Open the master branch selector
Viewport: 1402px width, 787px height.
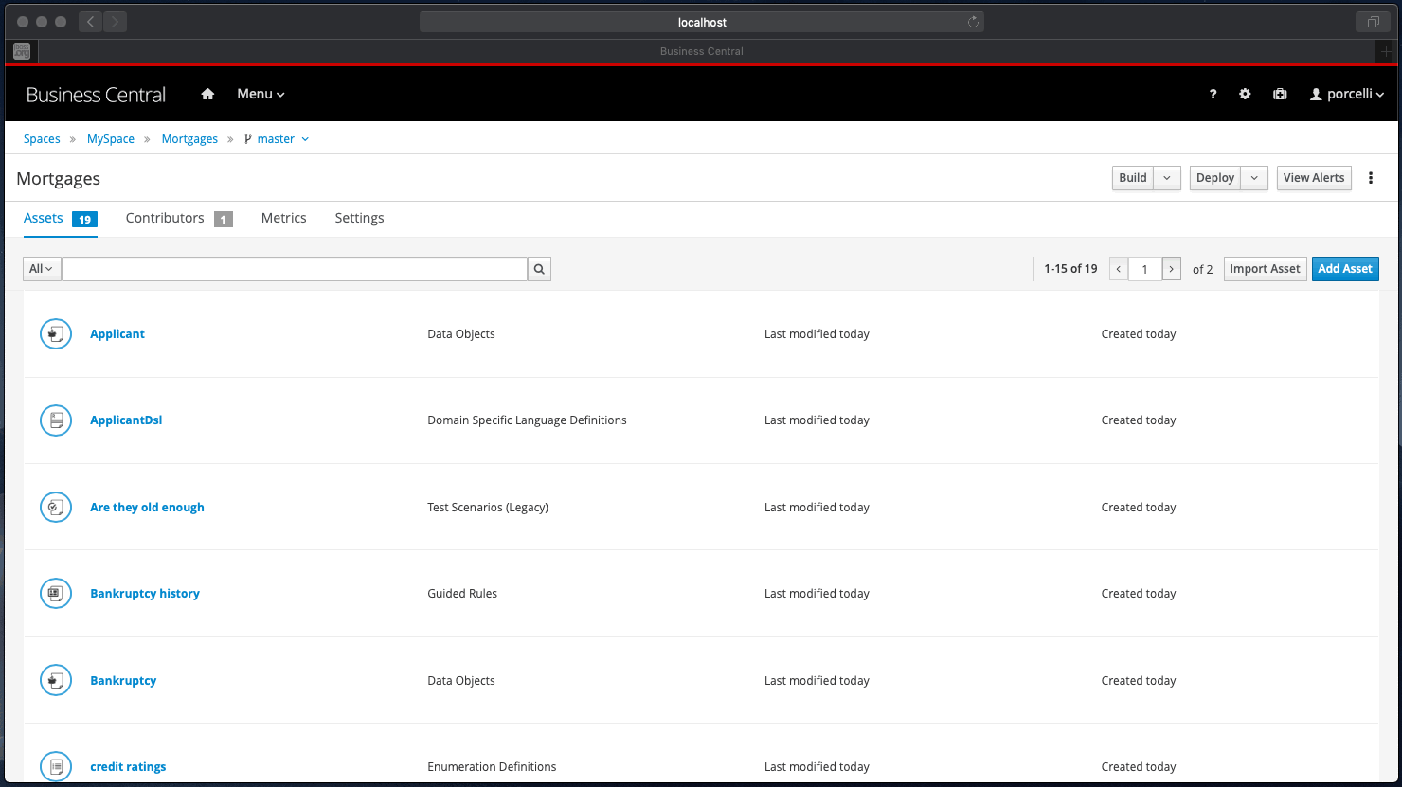[277, 139]
